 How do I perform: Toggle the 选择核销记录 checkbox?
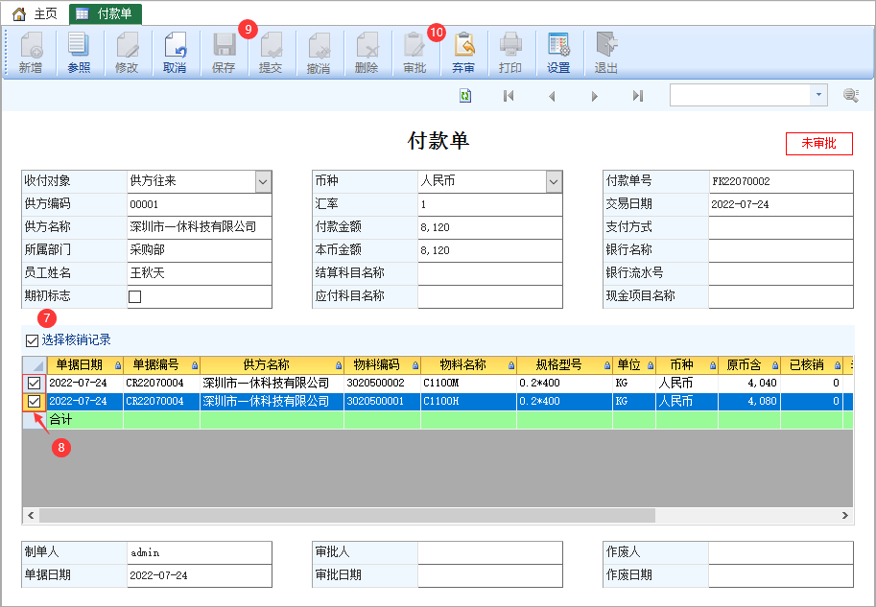[32, 340]
